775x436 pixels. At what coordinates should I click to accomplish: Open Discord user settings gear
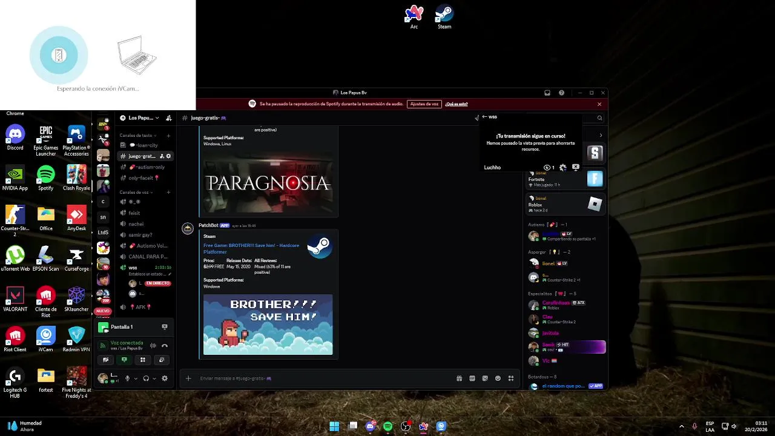click(164, 378)
